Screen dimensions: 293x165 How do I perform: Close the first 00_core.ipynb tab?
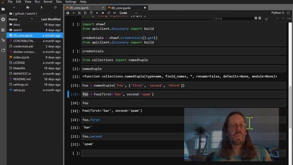tap(103, 8)
